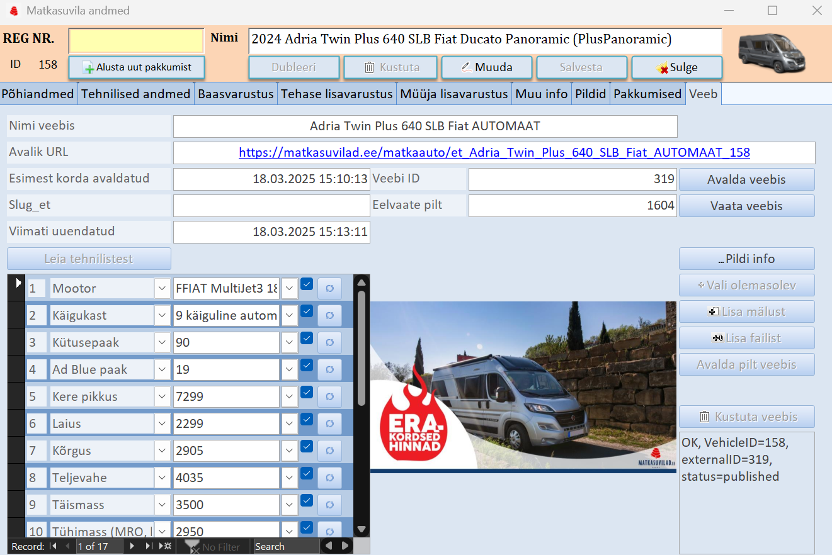Open the Muu info tab
832x555 pixels.
point(542,94)
